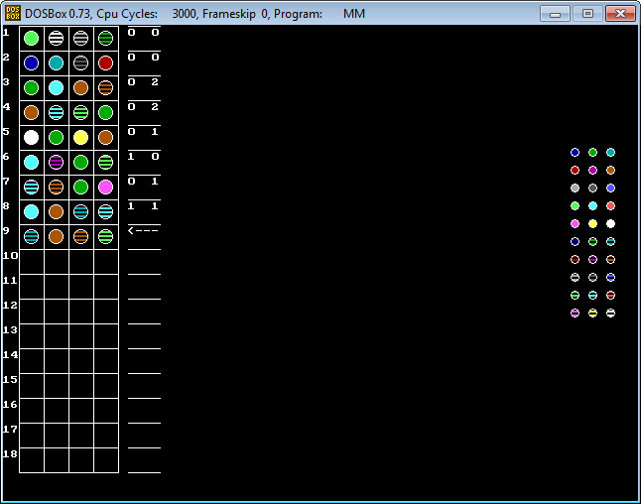Image resolution: width=641 pixels, height=504 pixels.
Task: Select the solid brown peg in palette
Action: (x=610, y=170)
